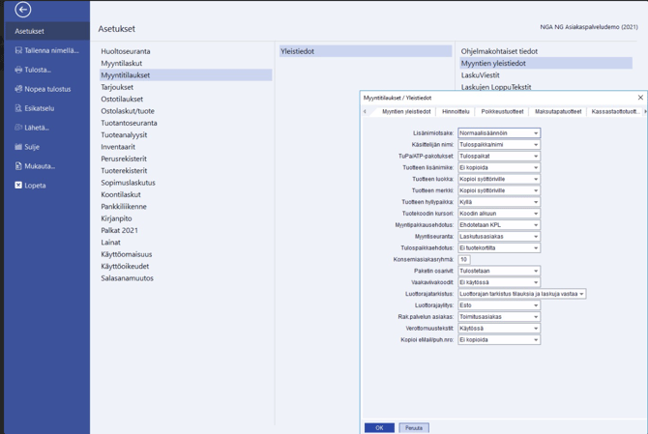Switch to Poikkeustuotteet tab
The width and height of the screenshot is (648, 434).
502,111
